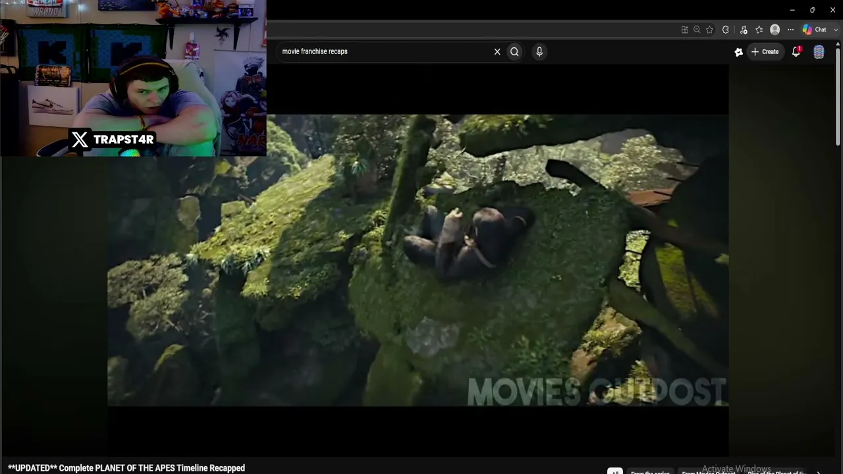Start voice search with the microphone
This screenshot has height=474, width=843.
[x=539, y=51]
